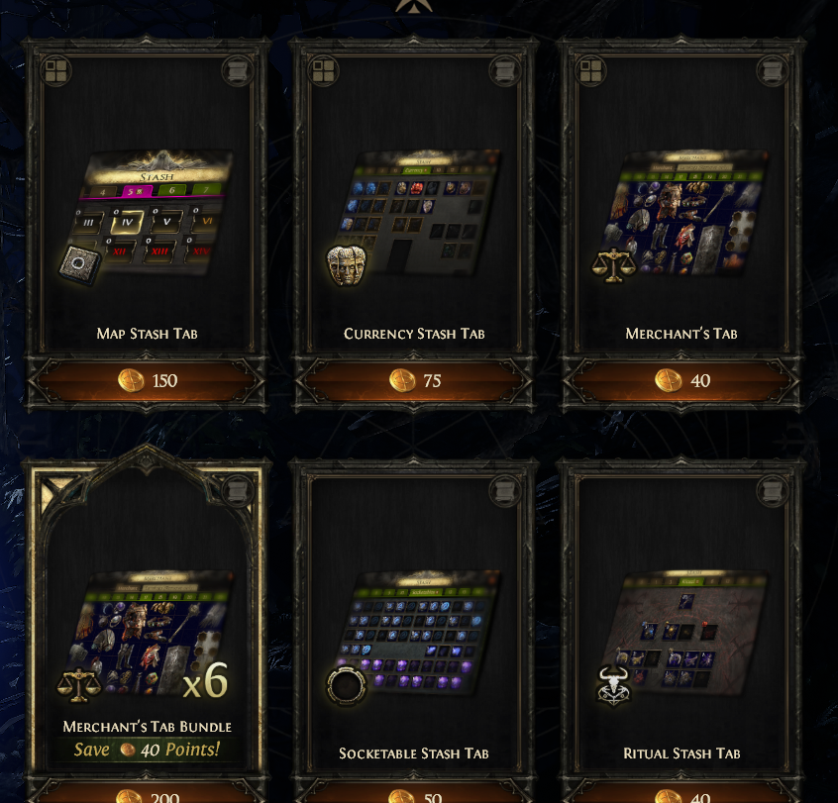
Task: Buy Map Stash Tab for 150 points
Action: click(x=147, y=381)
